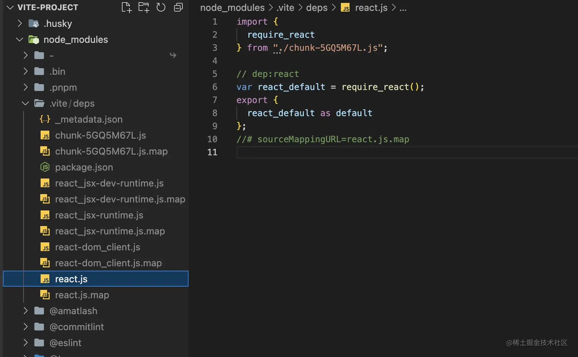The width and height of the screenshot is (578, 357).
Task: Click icon of react_jsx-dev-runtime.js.map
Action: [x=45, y=199]
